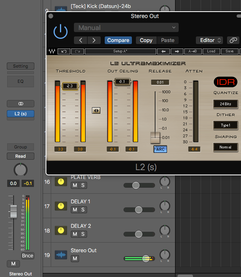Adjust the PLATE VERB pan knob
The image size is (241, 277).
click(x=165, y=181)
